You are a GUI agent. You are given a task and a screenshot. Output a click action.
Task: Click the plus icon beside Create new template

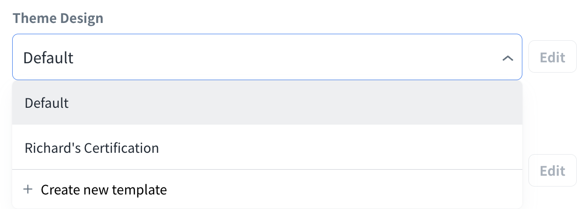28,190
